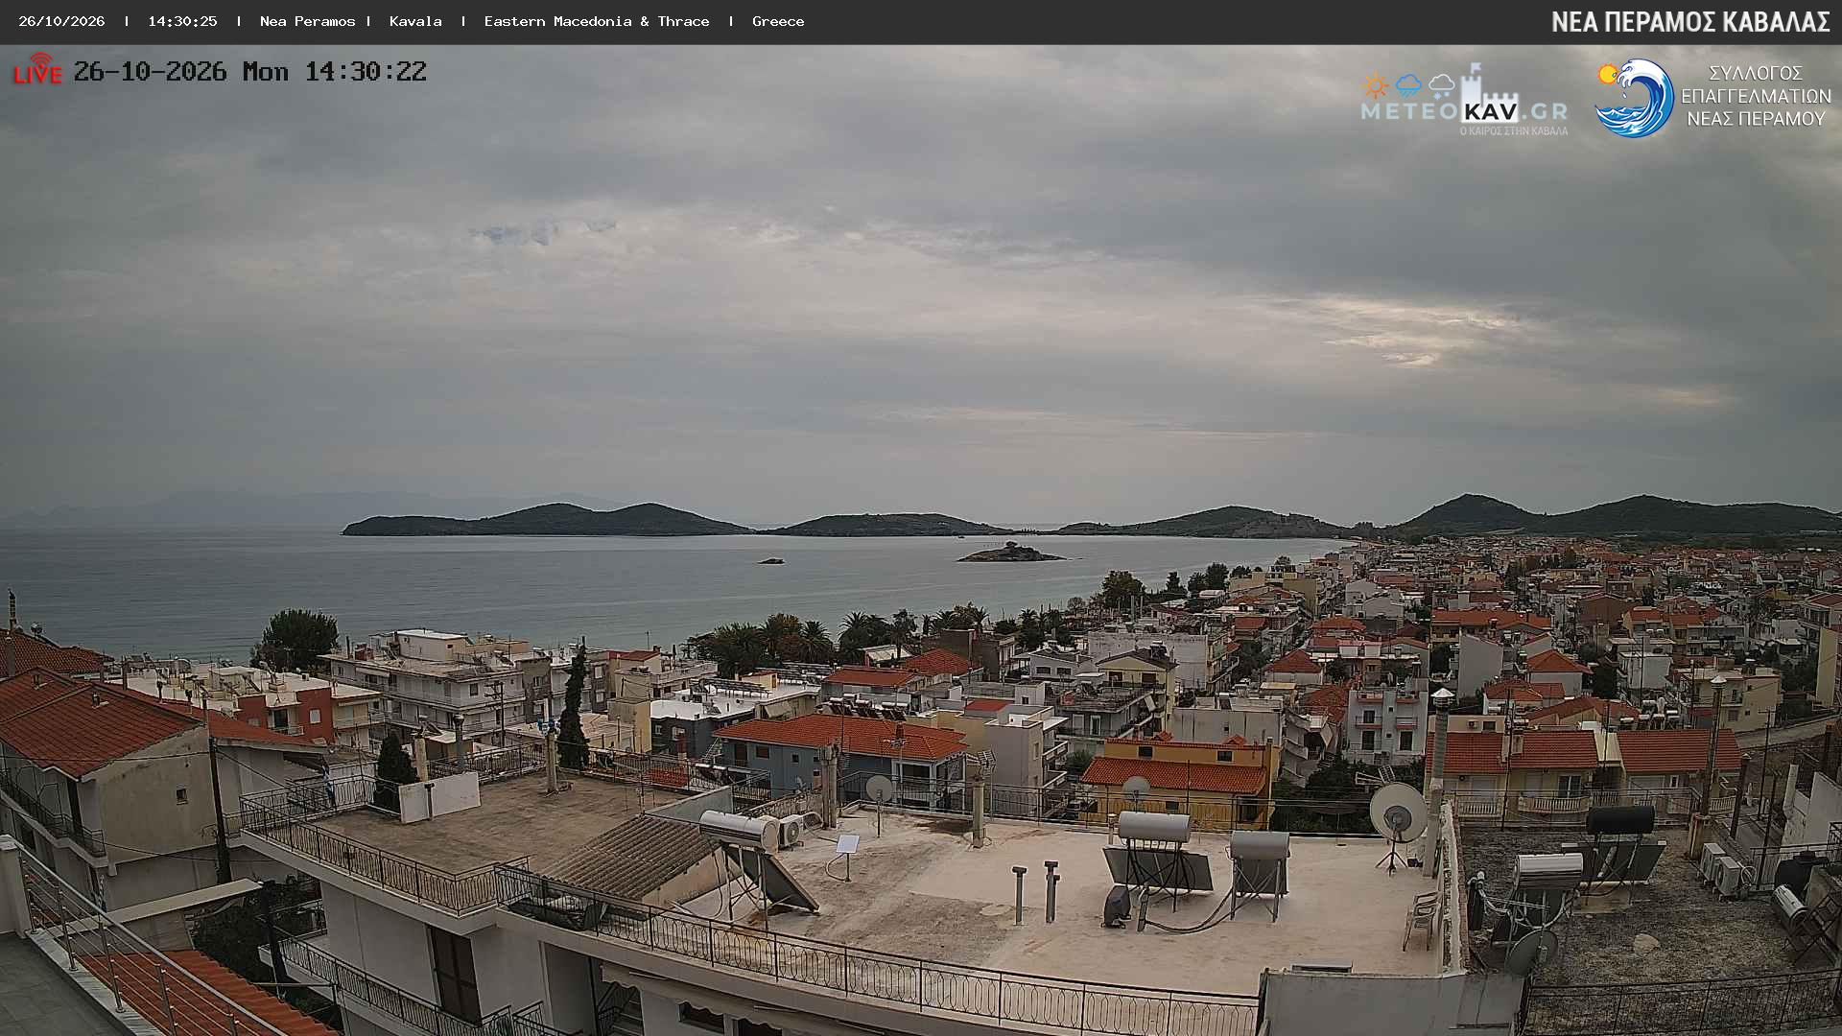Click ΣΥΛΛΟΓΟΣ ΕΠΑΓΓΕΛΜΑΤΙΩΝ ΝΕΑΣ ΠΕΡΑΜΟΥ text
Viewport: 1842px width, 1036px height.
click(1756, 96)
